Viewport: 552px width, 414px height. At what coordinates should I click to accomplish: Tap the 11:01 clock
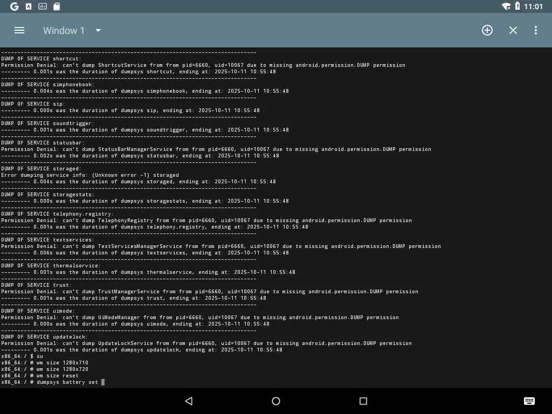[533, 6]
